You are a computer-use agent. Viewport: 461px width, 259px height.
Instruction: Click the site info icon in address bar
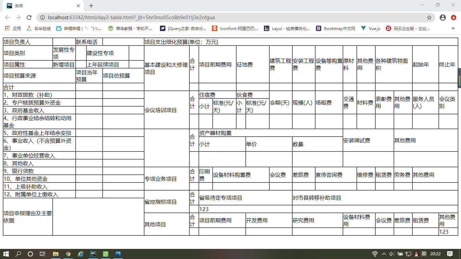(43, 18)
